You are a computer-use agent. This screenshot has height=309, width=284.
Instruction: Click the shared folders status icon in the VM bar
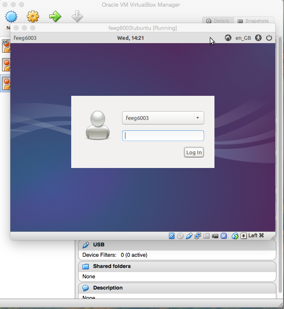pyautogui.click(x=206, y=236)
